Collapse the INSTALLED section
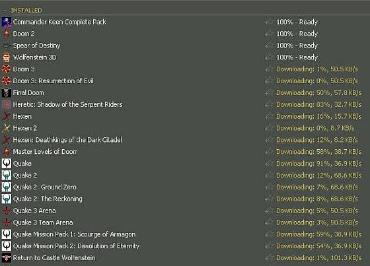 tap(5, 11)
